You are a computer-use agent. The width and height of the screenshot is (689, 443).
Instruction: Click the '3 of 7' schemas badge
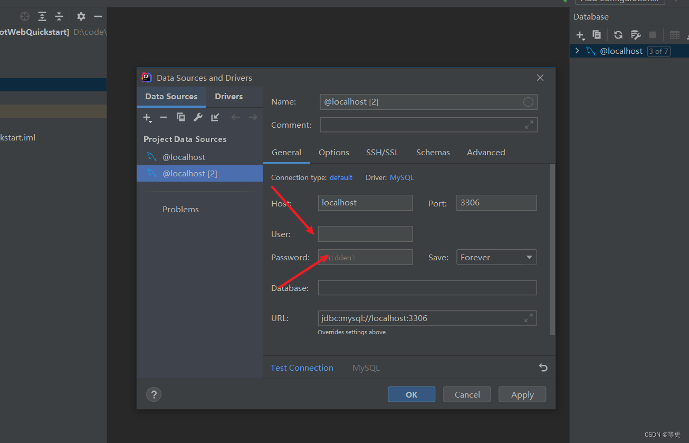point(658,51)
